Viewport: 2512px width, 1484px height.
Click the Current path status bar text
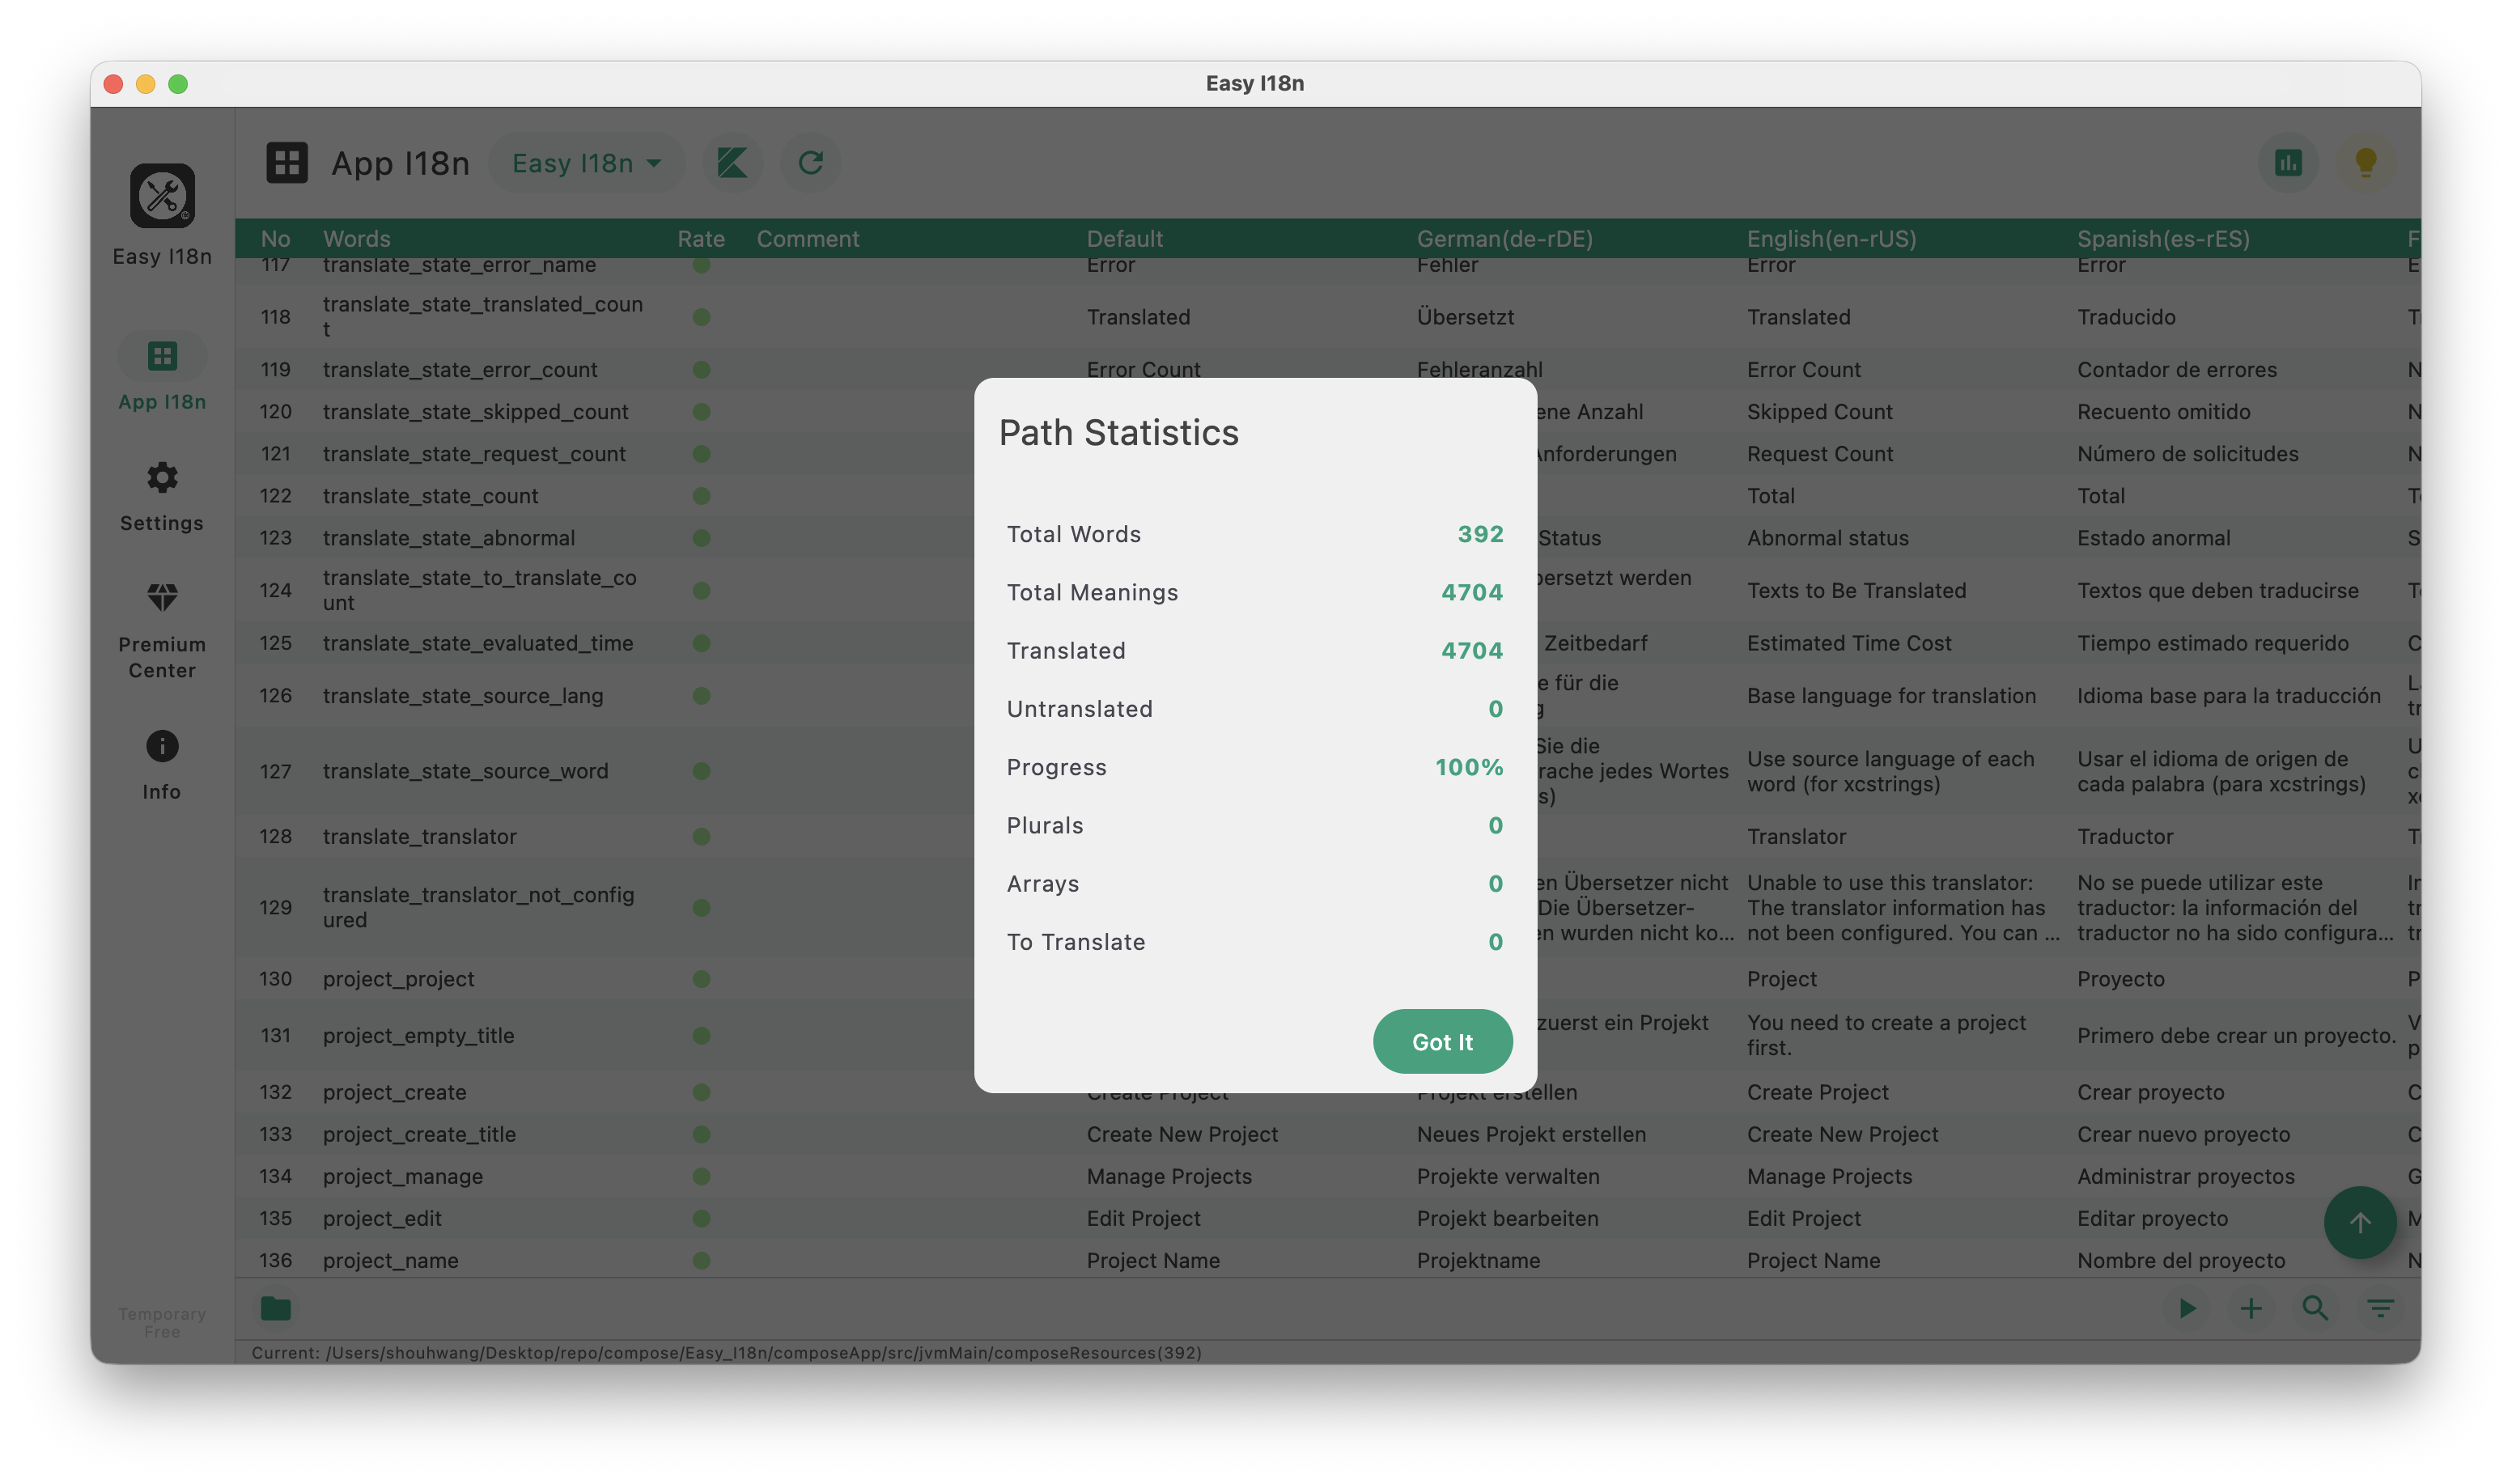[726, 1353]
